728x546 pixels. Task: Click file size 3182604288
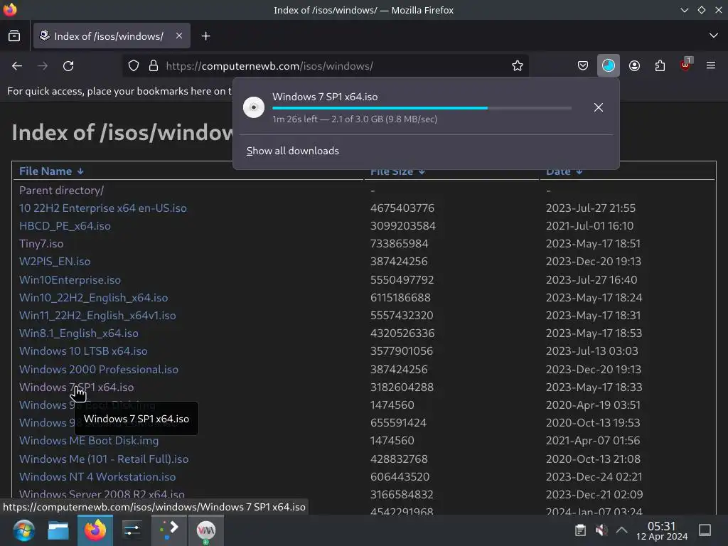402,387
